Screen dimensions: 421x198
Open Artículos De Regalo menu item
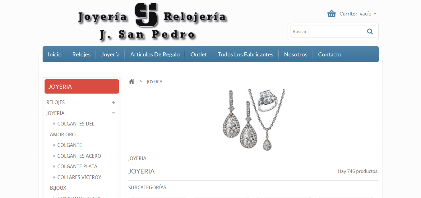click(x=155, y=54)
